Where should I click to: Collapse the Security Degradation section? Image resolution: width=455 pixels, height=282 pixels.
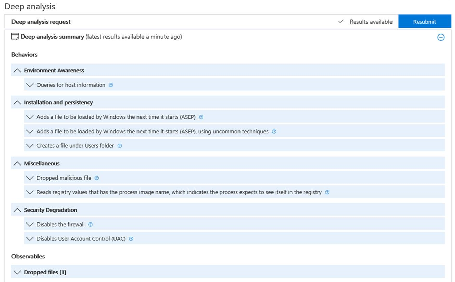point(17,210)
